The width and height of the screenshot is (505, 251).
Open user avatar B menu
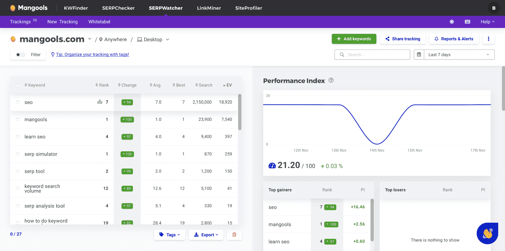(494, 8)
